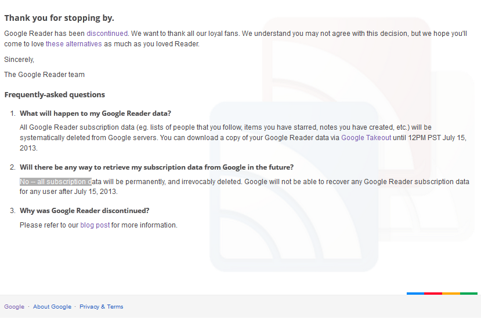Click 'The Google Reader team' signature text
The width and height of the screenshot is (481, 319).
click(x=44, y=74)
